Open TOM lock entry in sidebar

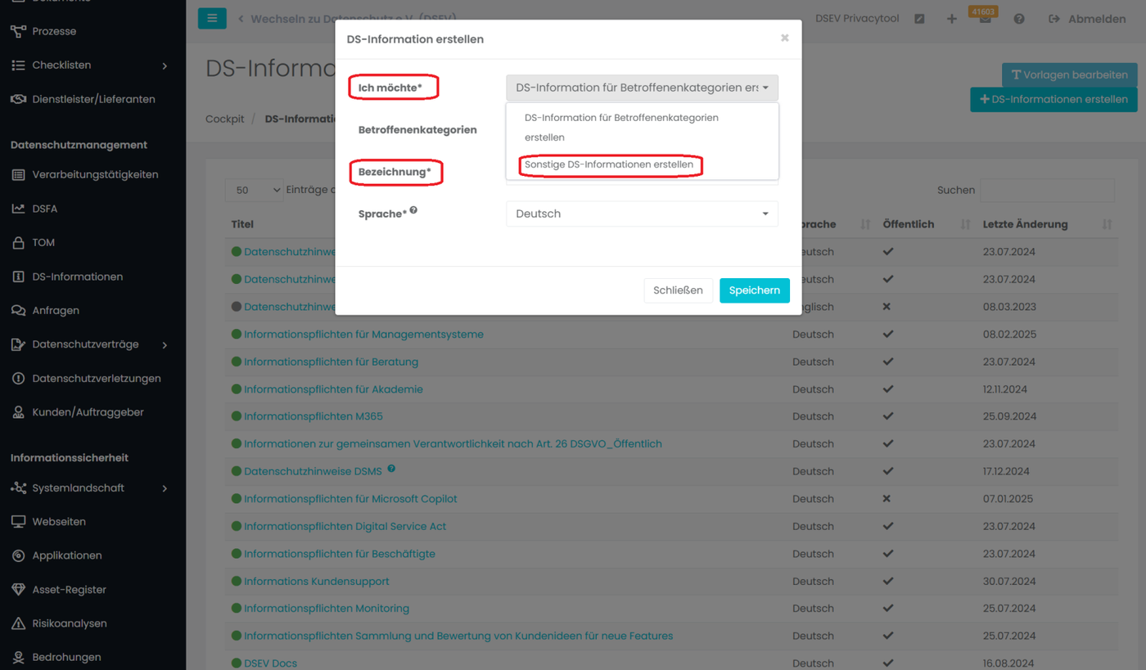click(x=43, y=242)
